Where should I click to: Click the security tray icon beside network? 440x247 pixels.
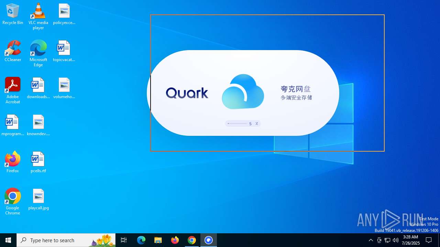379,240
